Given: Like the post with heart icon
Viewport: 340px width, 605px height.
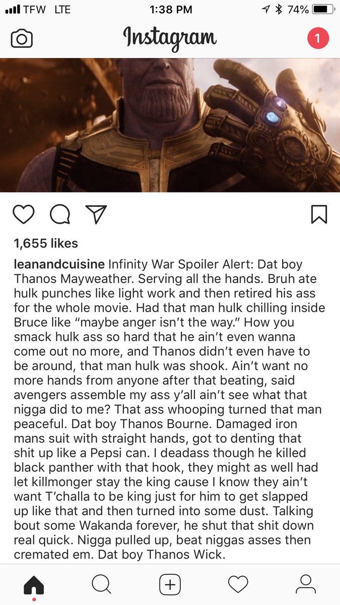Looking at the screenshot, I should pos(23,214).
